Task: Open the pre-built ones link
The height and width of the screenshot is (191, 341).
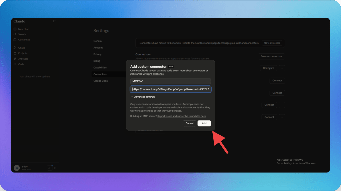Action: point(156,74)
